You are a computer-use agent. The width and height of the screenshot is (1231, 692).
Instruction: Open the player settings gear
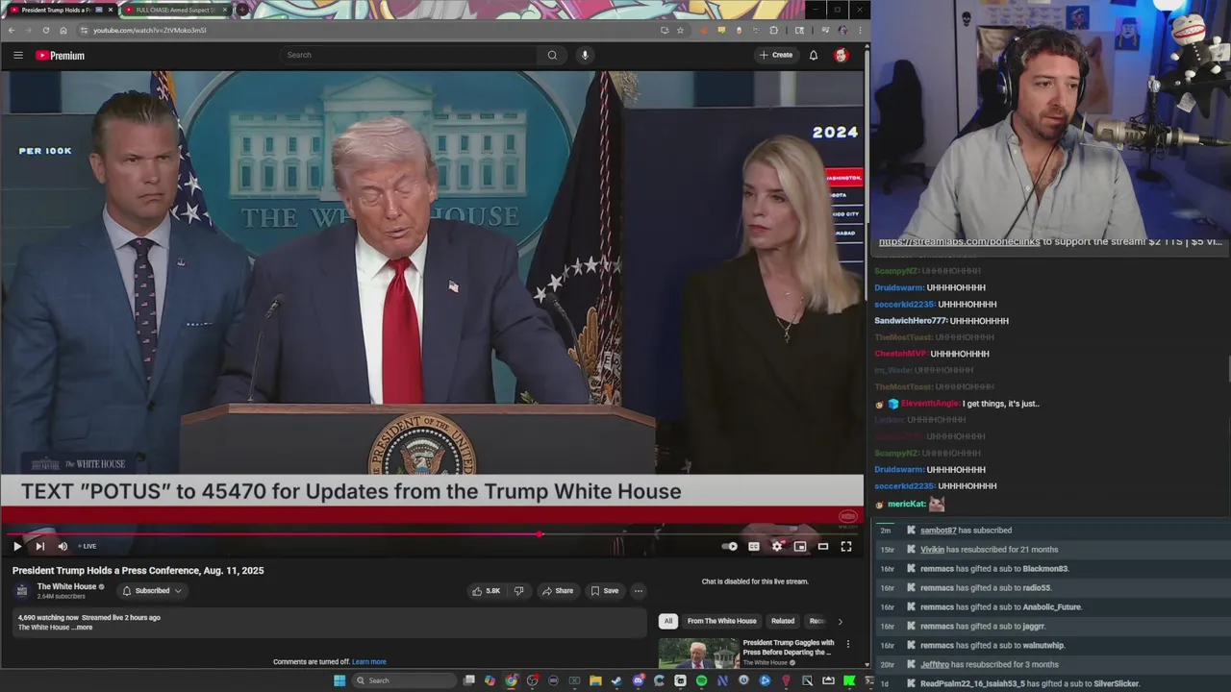pyautogui.click(x=777, y=546)
